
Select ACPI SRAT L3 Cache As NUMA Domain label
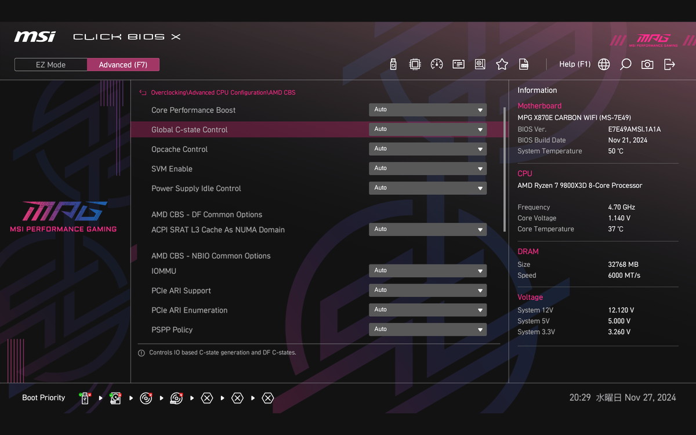tap(218, 230)
